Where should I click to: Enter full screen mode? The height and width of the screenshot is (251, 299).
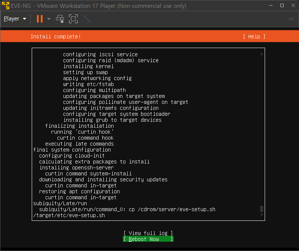point(73,19)
